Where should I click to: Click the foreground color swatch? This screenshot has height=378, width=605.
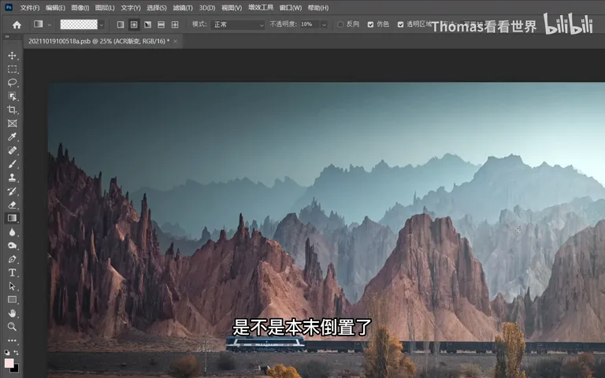click(x=9, y=363)
